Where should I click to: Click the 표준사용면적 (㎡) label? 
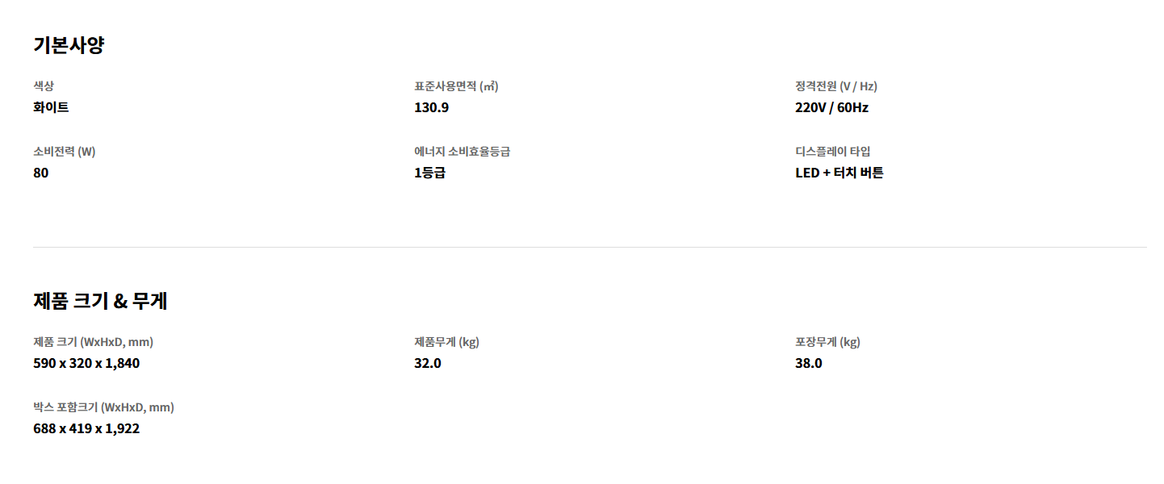tap(456, 86)
